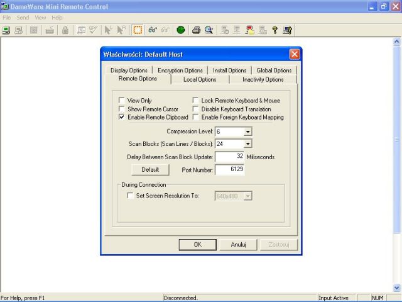Screen dimensions: 402x302
Task: Click 'Input Active' in status bar
Action: (x=334, y=298)
